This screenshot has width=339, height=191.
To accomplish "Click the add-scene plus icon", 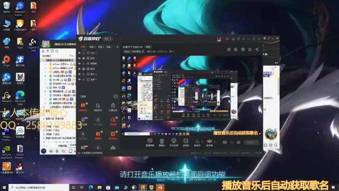I will point(117,47).
